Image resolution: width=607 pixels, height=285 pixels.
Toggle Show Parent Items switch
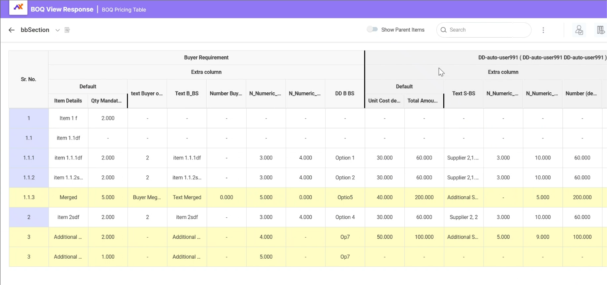pos(372,30)
